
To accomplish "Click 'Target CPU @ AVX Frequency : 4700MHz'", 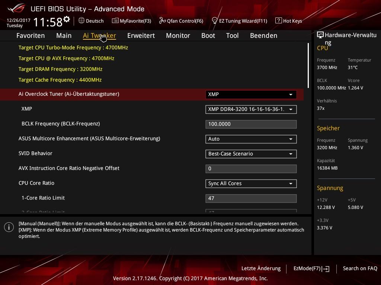I will pyautogui.click(x=66, y=58).
